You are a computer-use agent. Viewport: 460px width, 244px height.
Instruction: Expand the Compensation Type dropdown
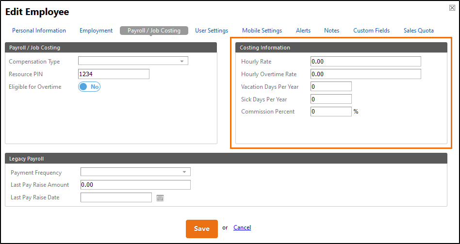[133, 61]
